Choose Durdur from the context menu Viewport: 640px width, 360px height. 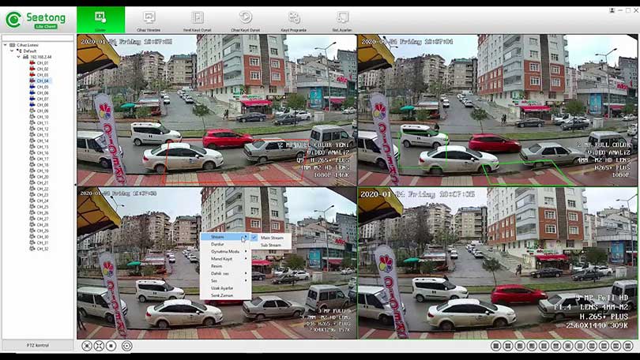click(x=218, y=244)
